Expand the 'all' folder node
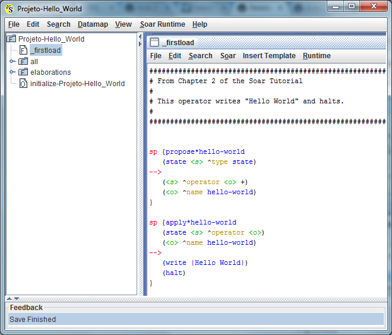This screenshot has width=392, height=335. coord(11,61)
